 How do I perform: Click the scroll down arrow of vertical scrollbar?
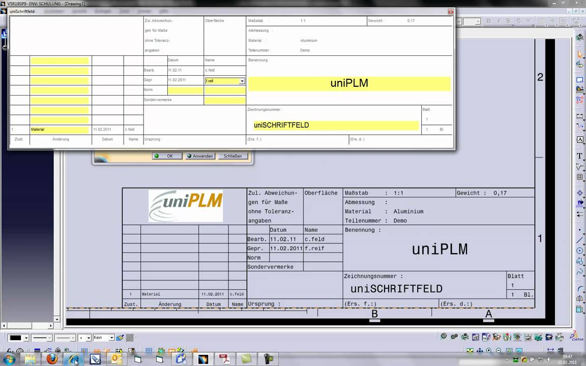pyautogui.click(x=57, y=319)
